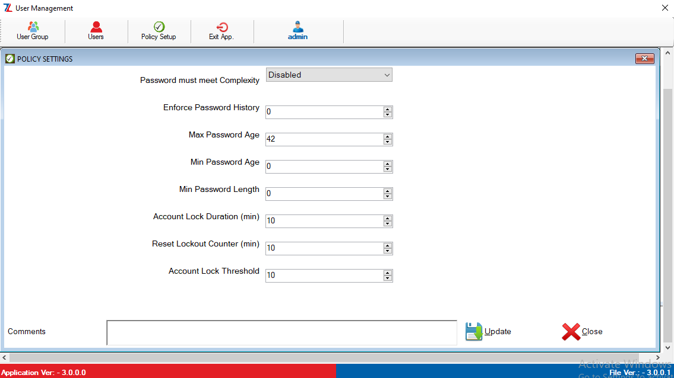Increase the Enforce Password History value
The width and height of the screenshot is (674, 378).
(388, 110)
